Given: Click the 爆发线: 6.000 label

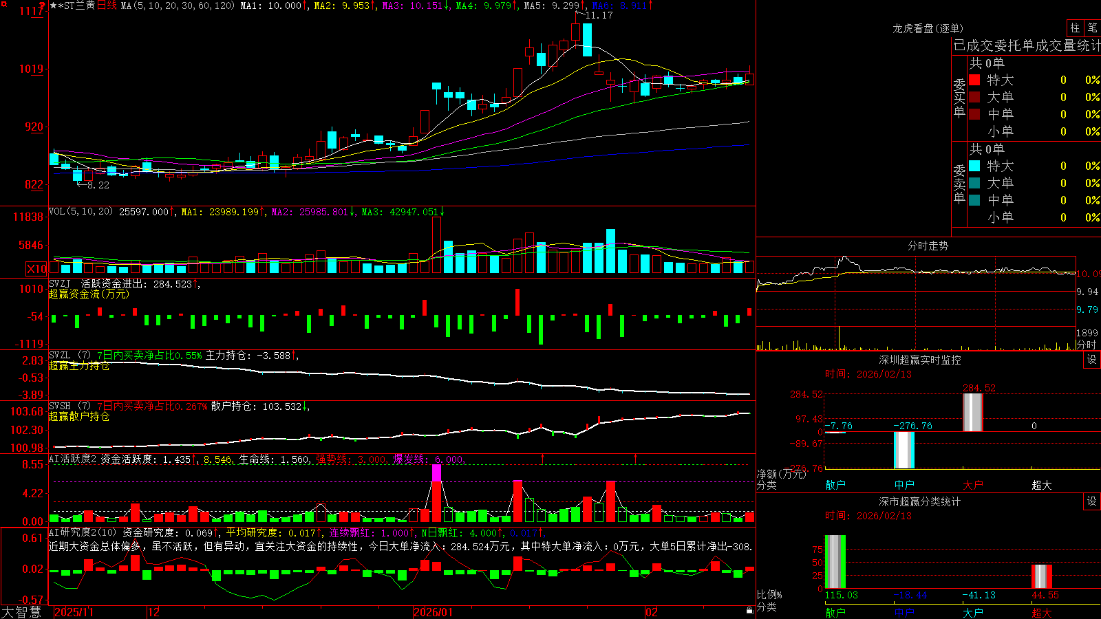Looking at the screenshot, I should (428, 459).
